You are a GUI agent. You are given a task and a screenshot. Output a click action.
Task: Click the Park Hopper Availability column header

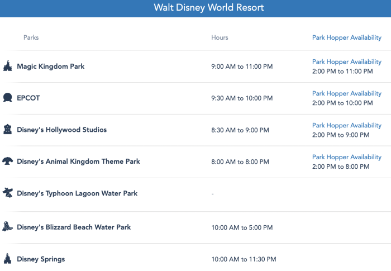(346, 37)
